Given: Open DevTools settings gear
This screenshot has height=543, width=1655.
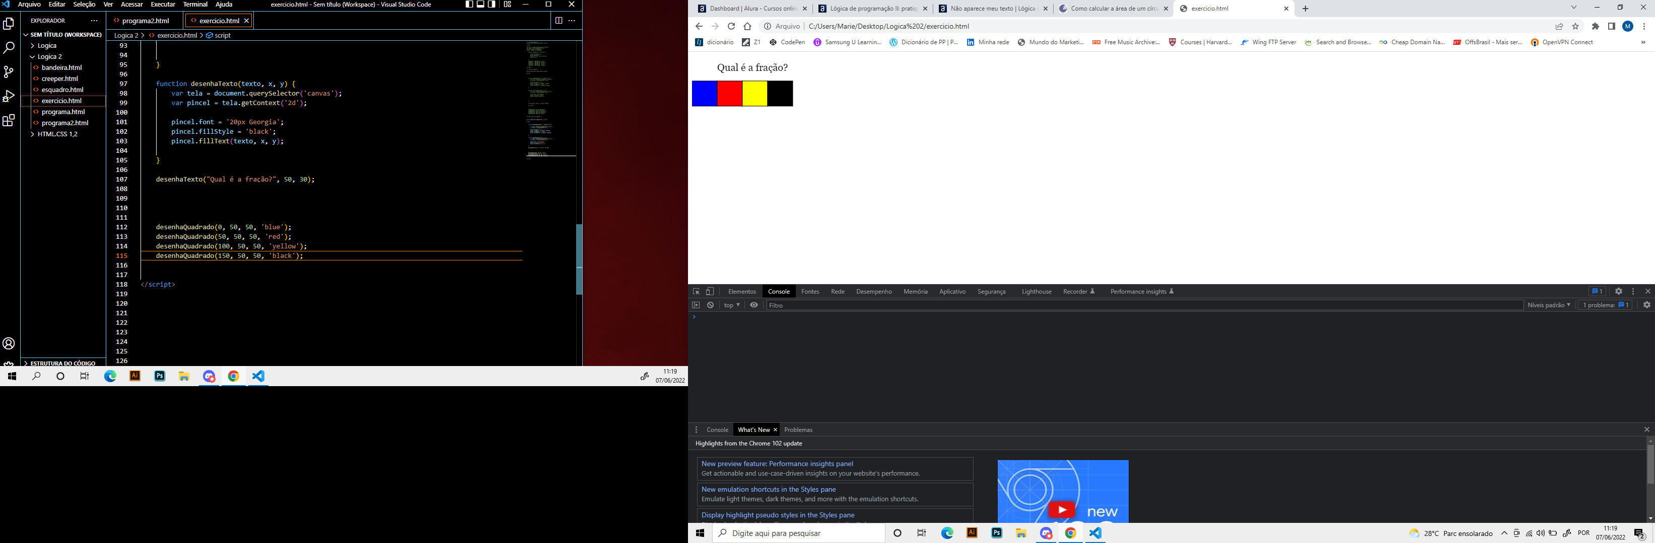Looking at the screenshot, I should coord(1619,291).
